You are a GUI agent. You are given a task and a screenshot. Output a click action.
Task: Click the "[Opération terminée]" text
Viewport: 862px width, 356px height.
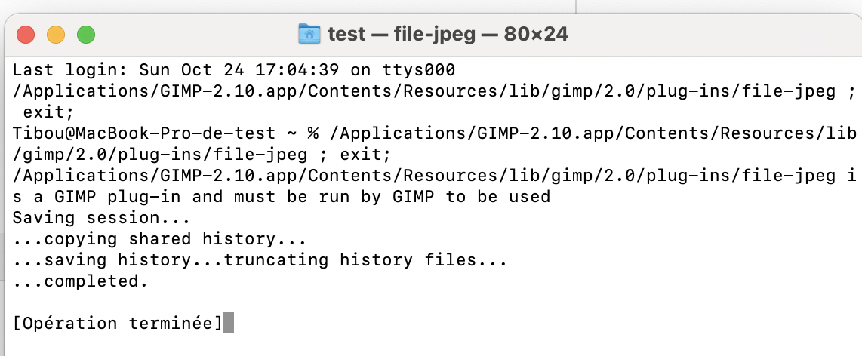[118, 324]
